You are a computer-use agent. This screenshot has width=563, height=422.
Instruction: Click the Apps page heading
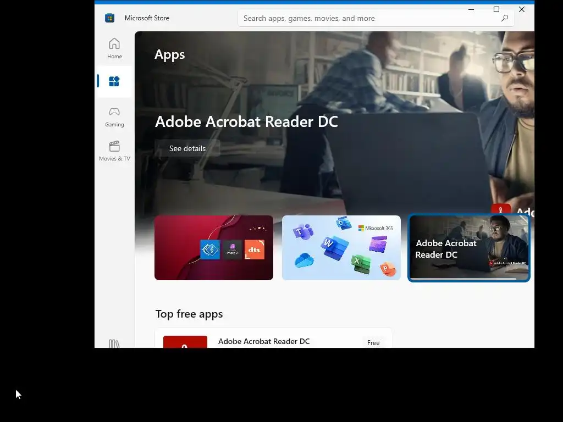point(169,54)
